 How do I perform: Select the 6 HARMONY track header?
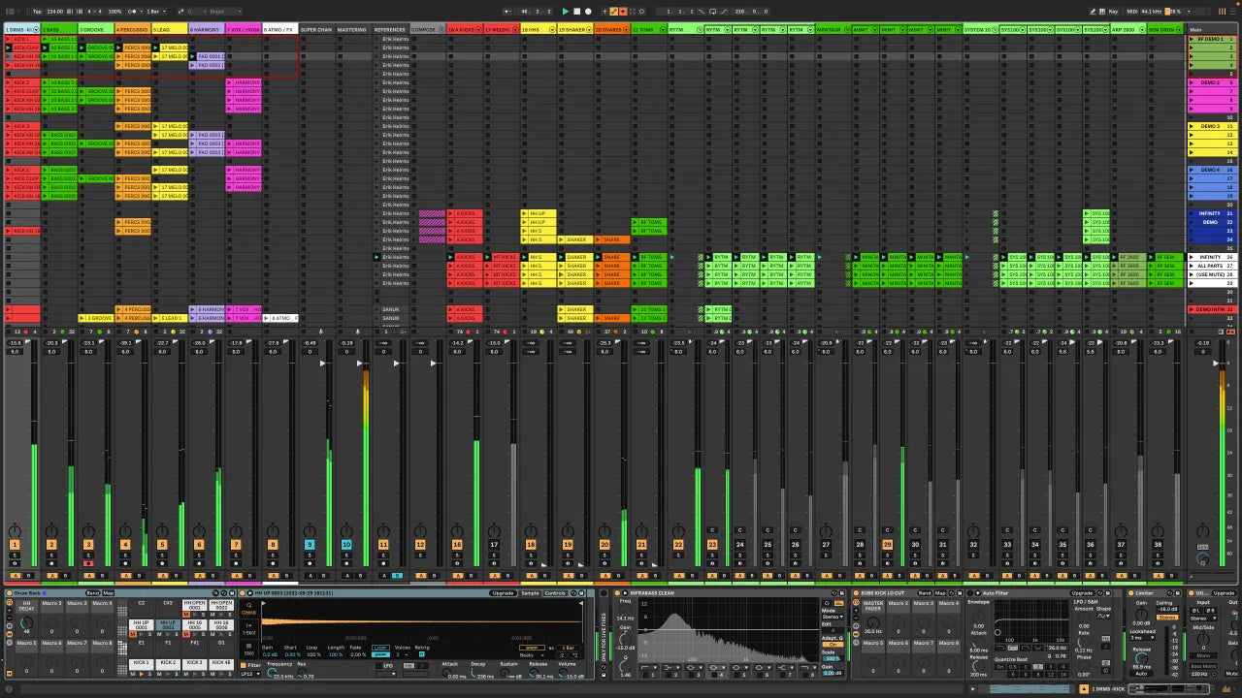coord(206,30)
